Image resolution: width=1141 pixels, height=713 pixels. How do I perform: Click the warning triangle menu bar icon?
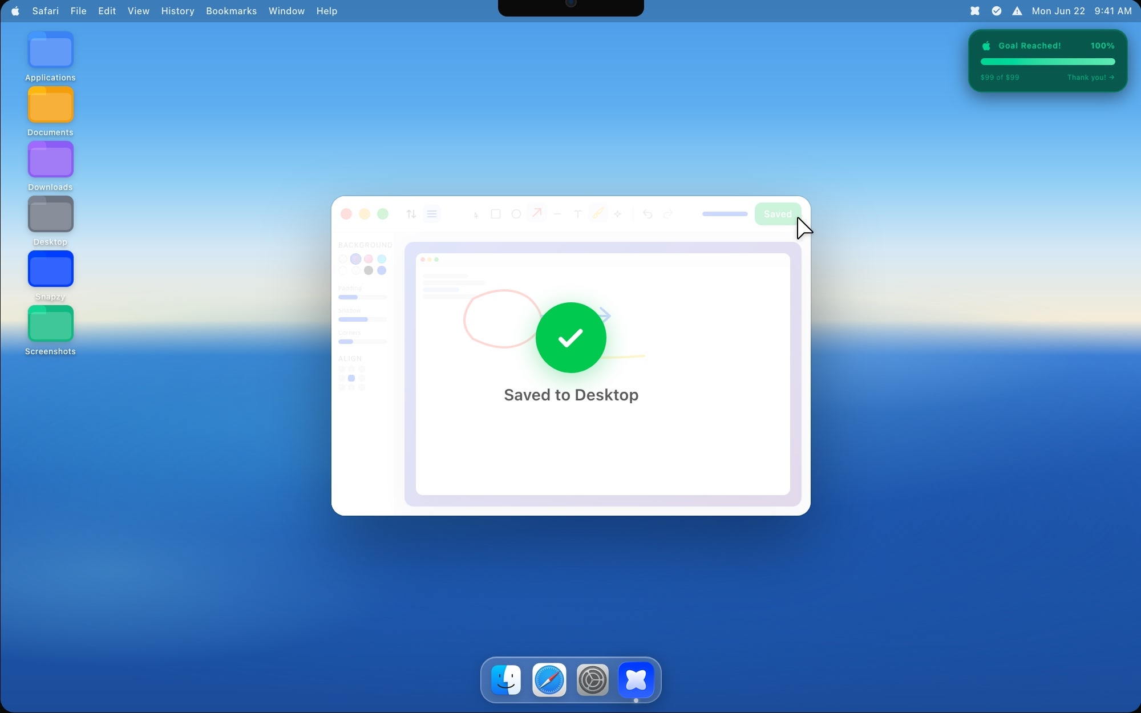click(x=1017, y=11)
